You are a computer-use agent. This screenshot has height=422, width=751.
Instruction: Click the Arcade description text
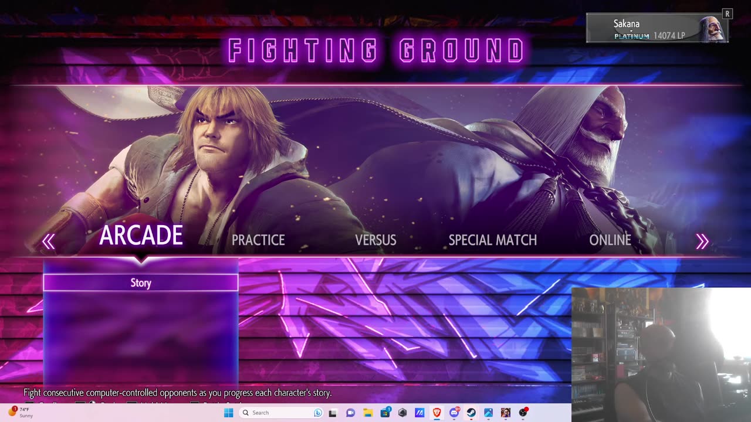(x=178, y=393)
